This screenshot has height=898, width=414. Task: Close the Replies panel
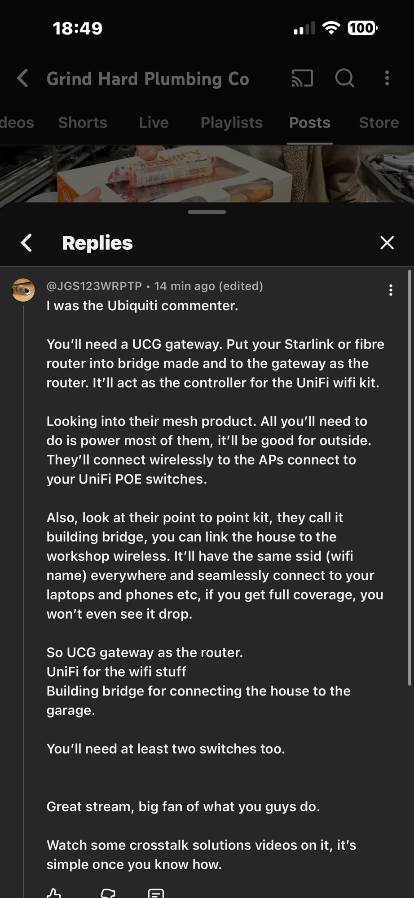387,243
